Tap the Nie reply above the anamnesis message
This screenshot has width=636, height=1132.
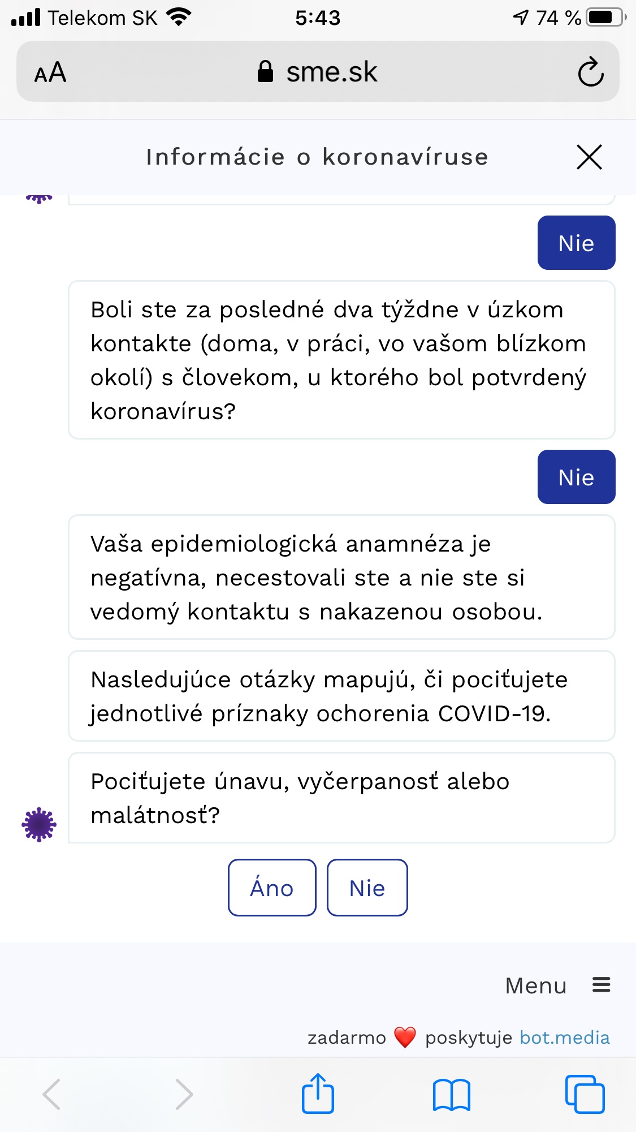click(576, 477)
